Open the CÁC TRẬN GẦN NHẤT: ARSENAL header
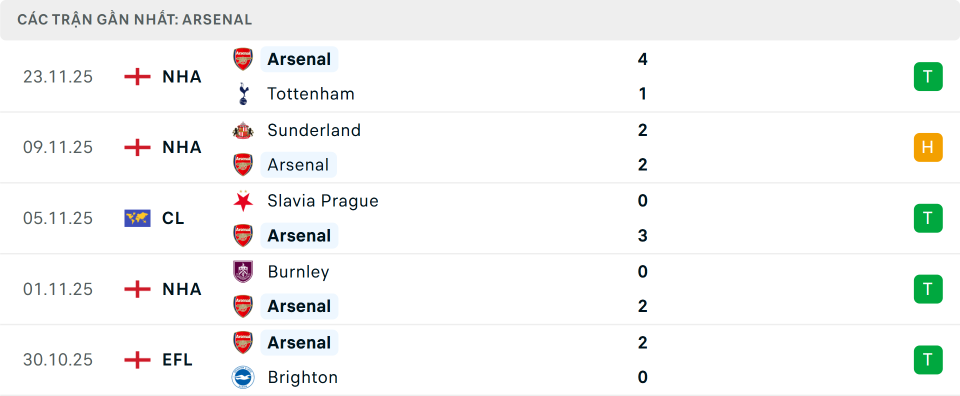 tap(134, 19)
